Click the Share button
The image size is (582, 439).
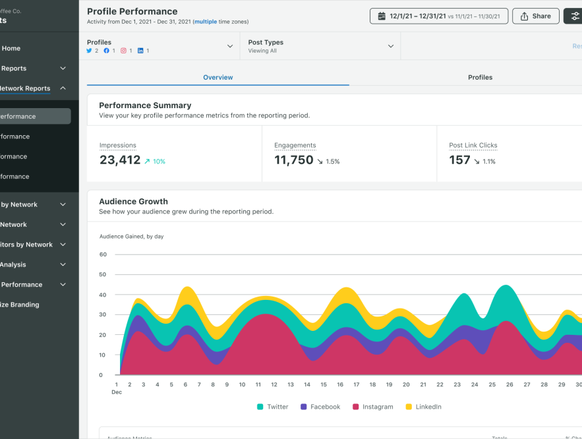click(x=536, y=16)
